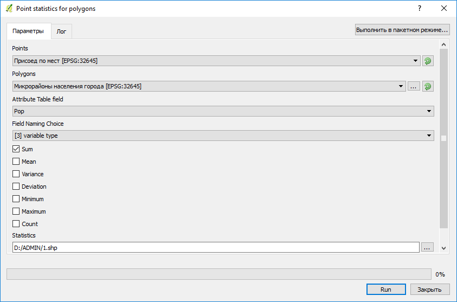This screenshot has width=457, height=302.
Task: Click the help question mark button
Action: point(419,9)
